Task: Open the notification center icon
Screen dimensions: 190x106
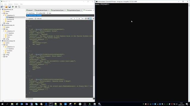Action: [x=187, y=104]
